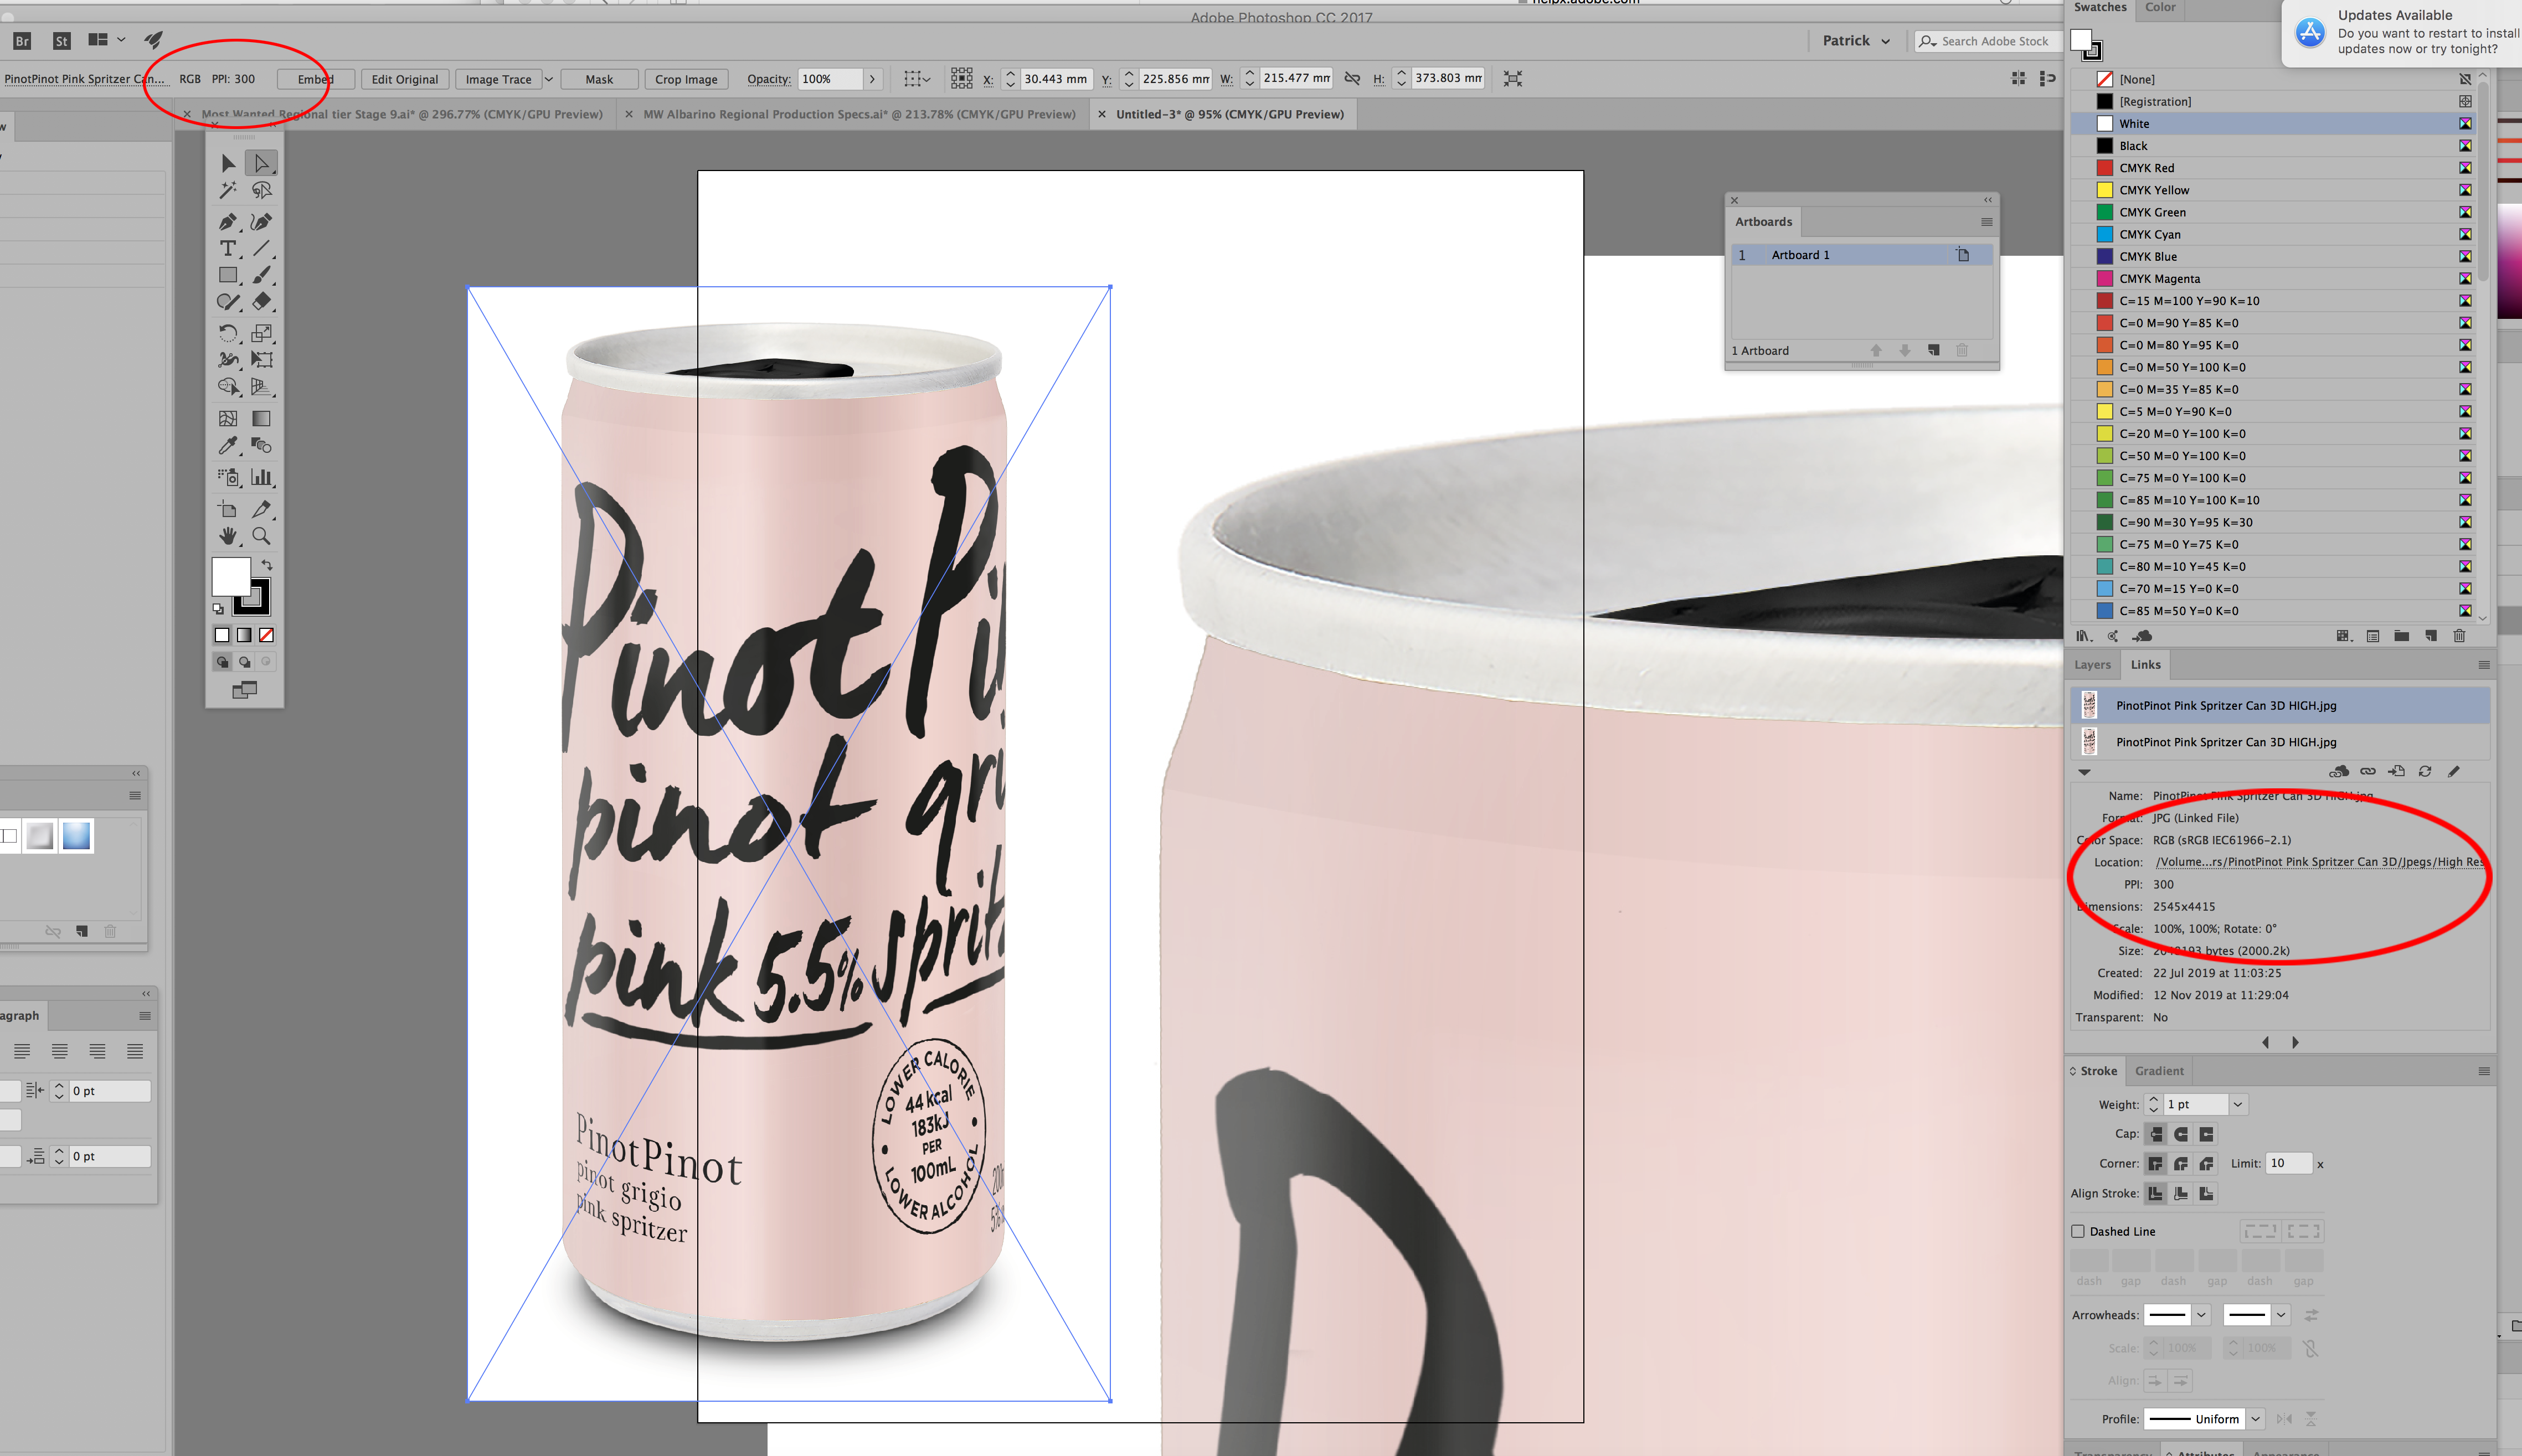This screenshot has height=1456, width=2522.
Task: Toggle round cap stroke option
Action: point(2181,1134)
